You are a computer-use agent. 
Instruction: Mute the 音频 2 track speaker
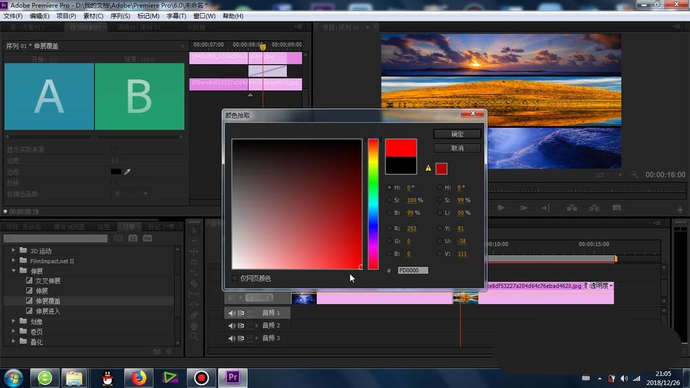click(231, 325)
